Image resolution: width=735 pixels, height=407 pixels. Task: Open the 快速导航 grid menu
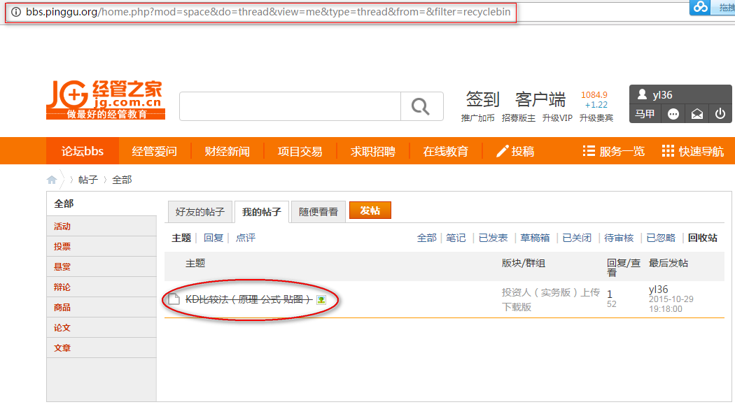coord(693,151)
